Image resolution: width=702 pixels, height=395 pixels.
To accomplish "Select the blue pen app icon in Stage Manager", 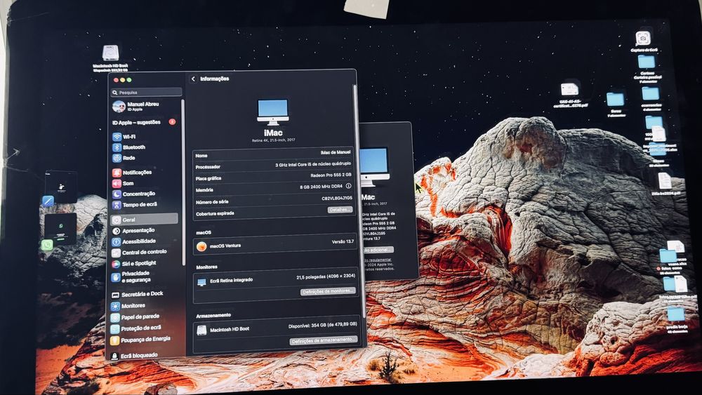I will coord(48,201).
